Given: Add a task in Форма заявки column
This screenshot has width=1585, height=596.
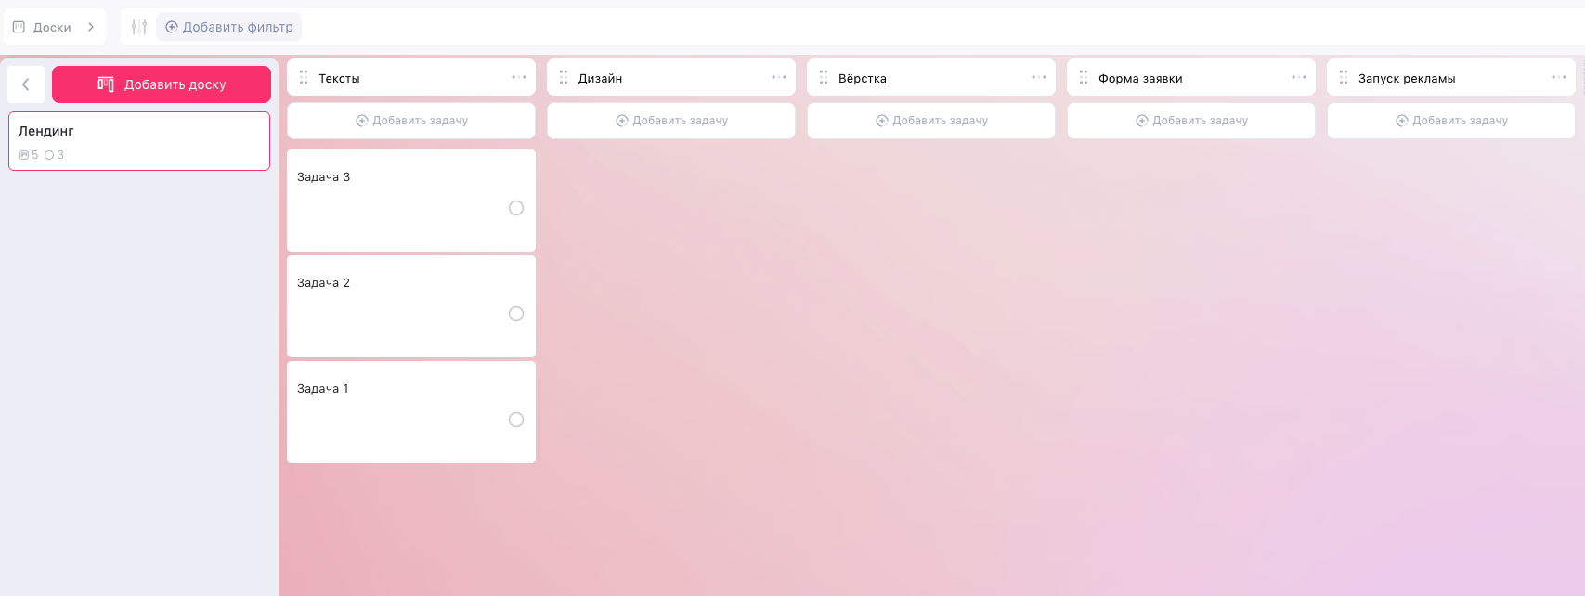Looking at the screenshot, I should pos(1191,121).
